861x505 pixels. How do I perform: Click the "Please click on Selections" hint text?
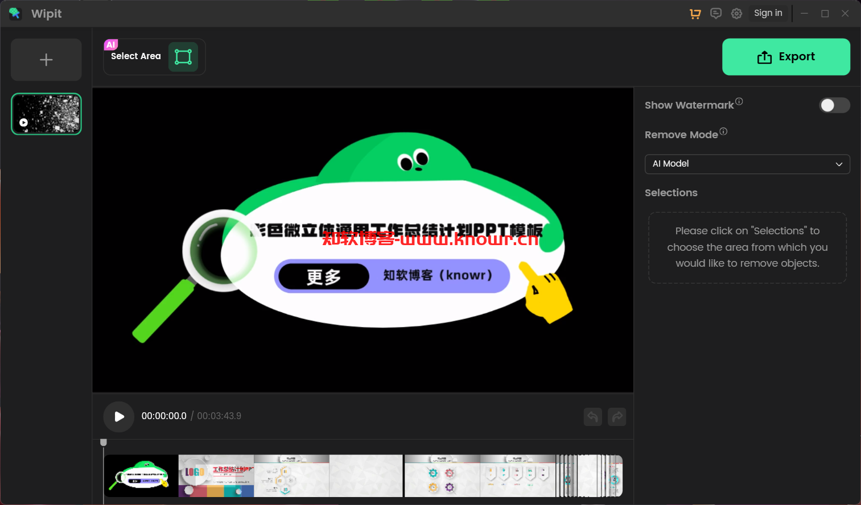[747, 247]
